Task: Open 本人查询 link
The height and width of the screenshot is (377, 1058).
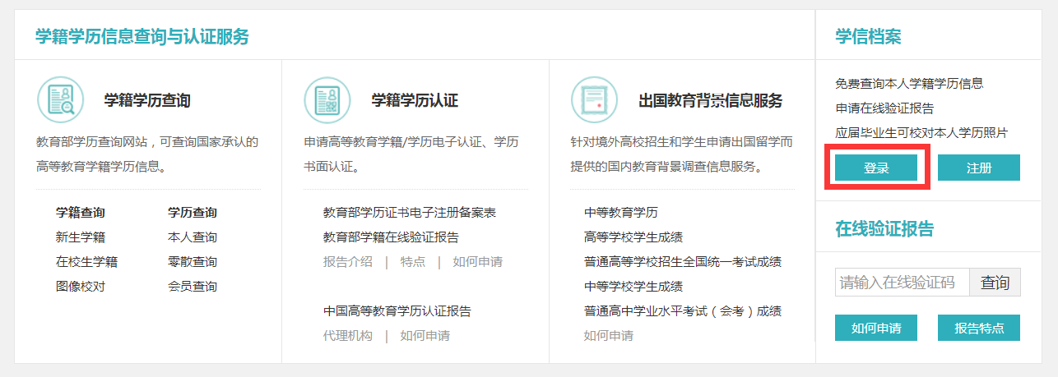Action: [x=193, y=237]
